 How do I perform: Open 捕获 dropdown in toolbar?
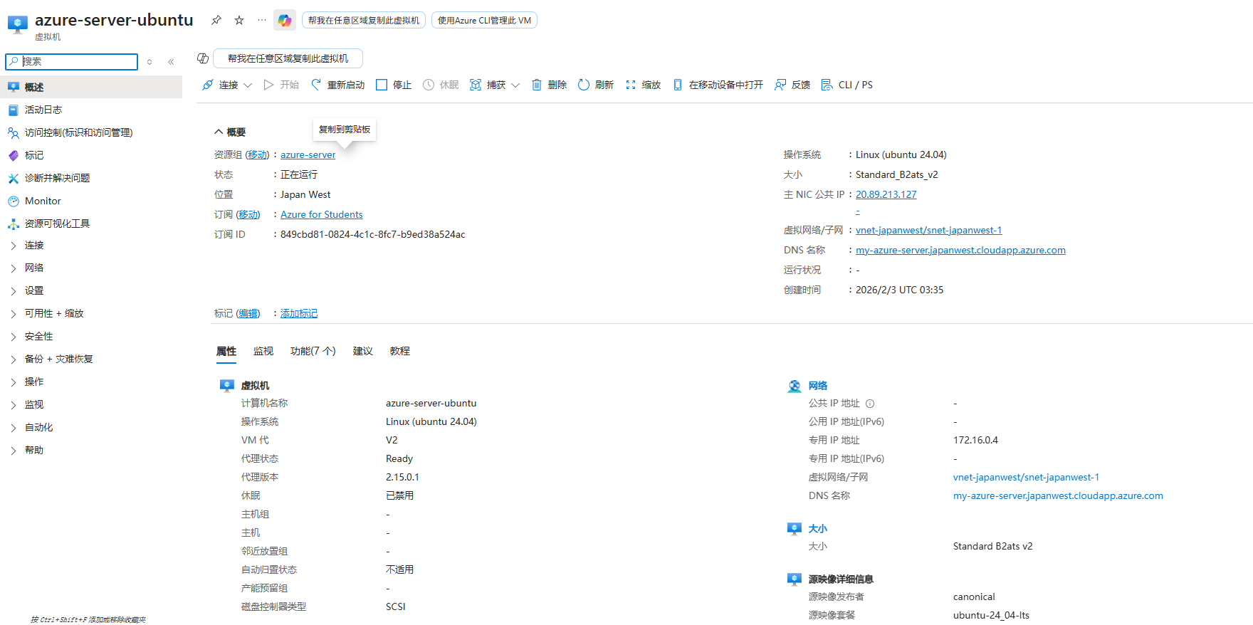tap(495, 85)
